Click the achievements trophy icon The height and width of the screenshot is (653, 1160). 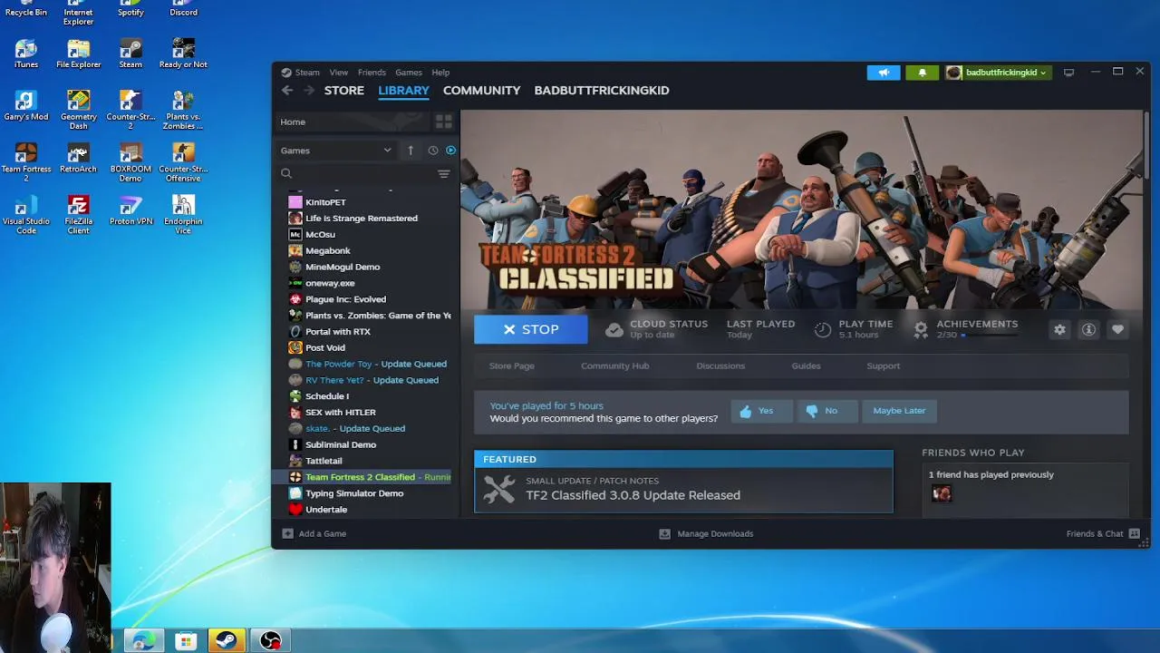(x=921, y=330)
